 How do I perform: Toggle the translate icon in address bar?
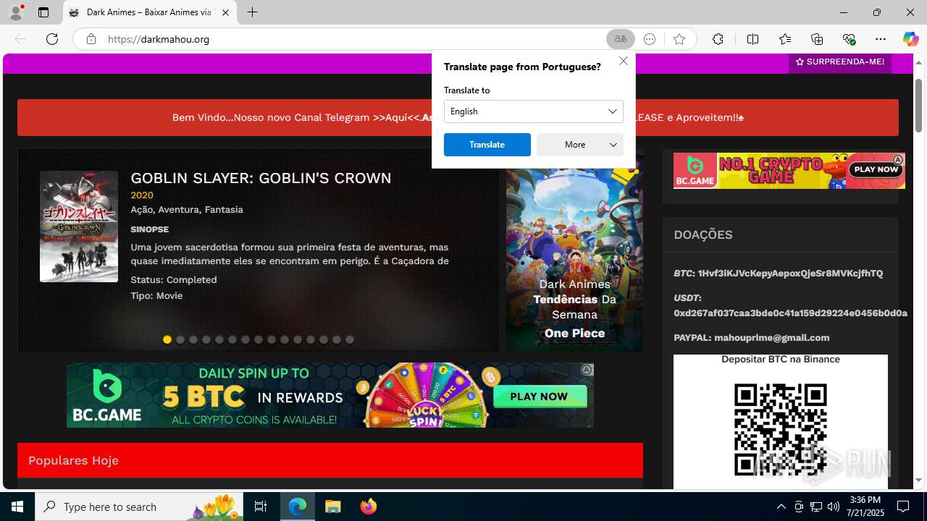(621, 39)
